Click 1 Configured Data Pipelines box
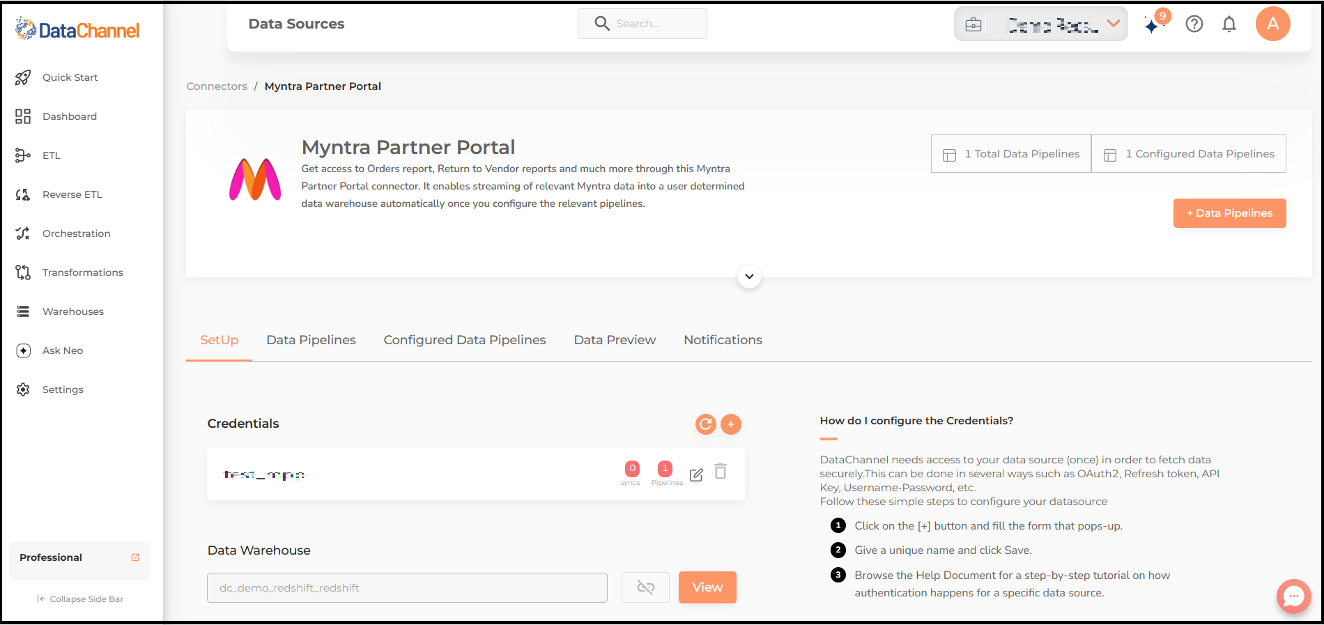1324x625 pixels. click(x=1189, y=154)
